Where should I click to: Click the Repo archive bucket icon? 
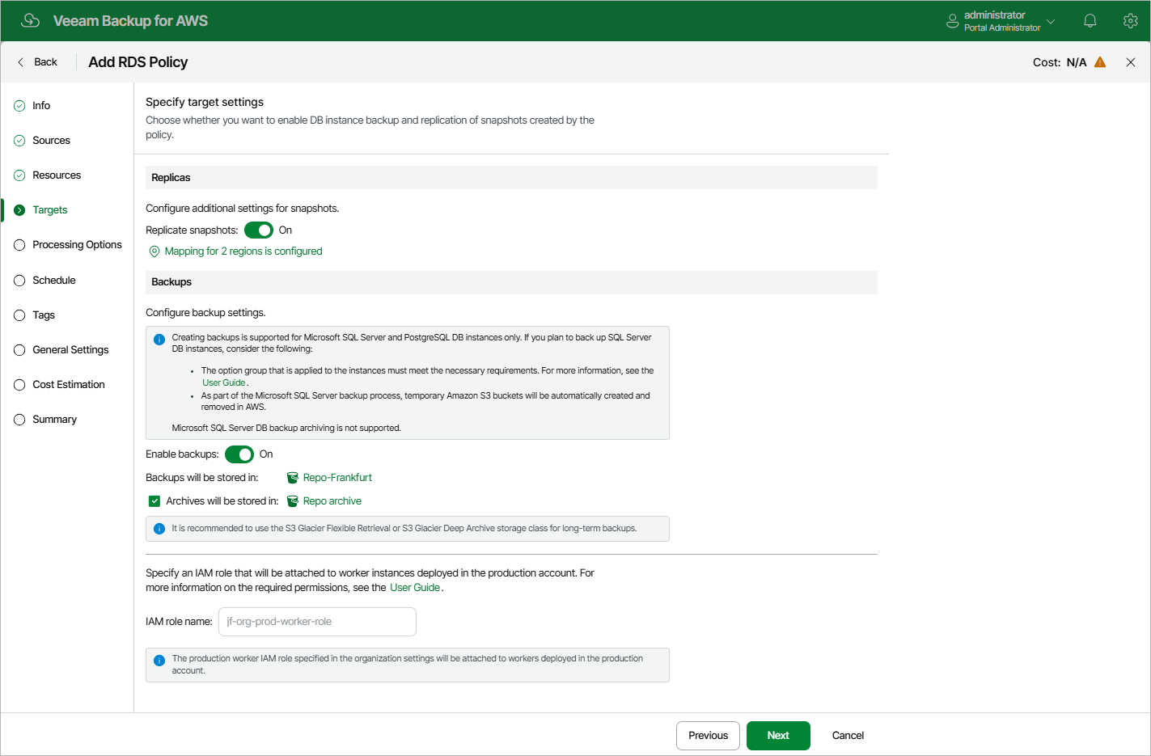click(x=293, y=501)
